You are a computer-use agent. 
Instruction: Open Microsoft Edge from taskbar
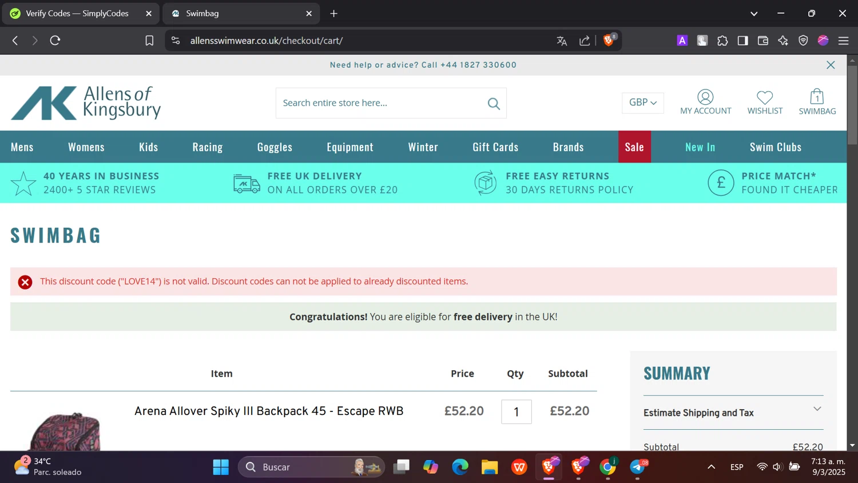(x=460, y=467)
